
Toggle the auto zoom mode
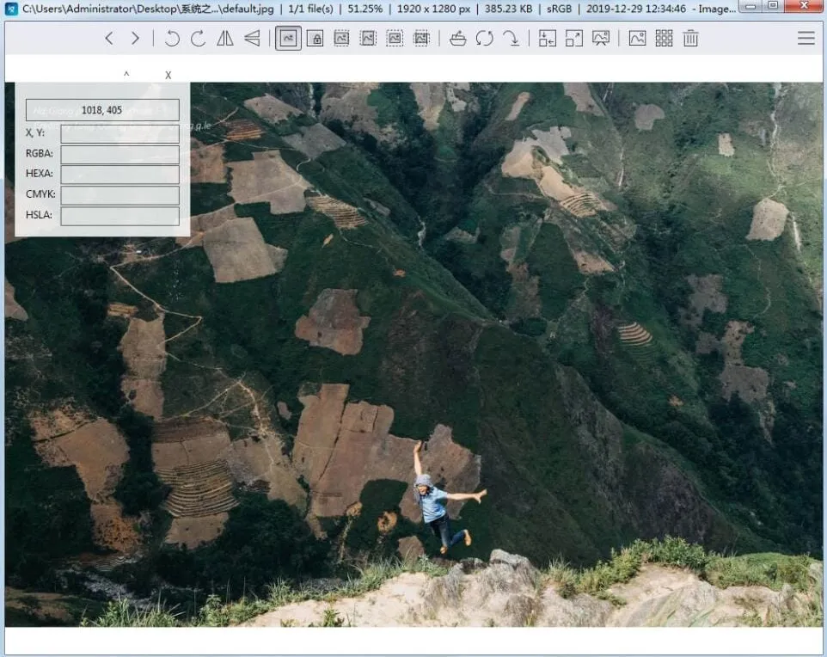(288, 39)
